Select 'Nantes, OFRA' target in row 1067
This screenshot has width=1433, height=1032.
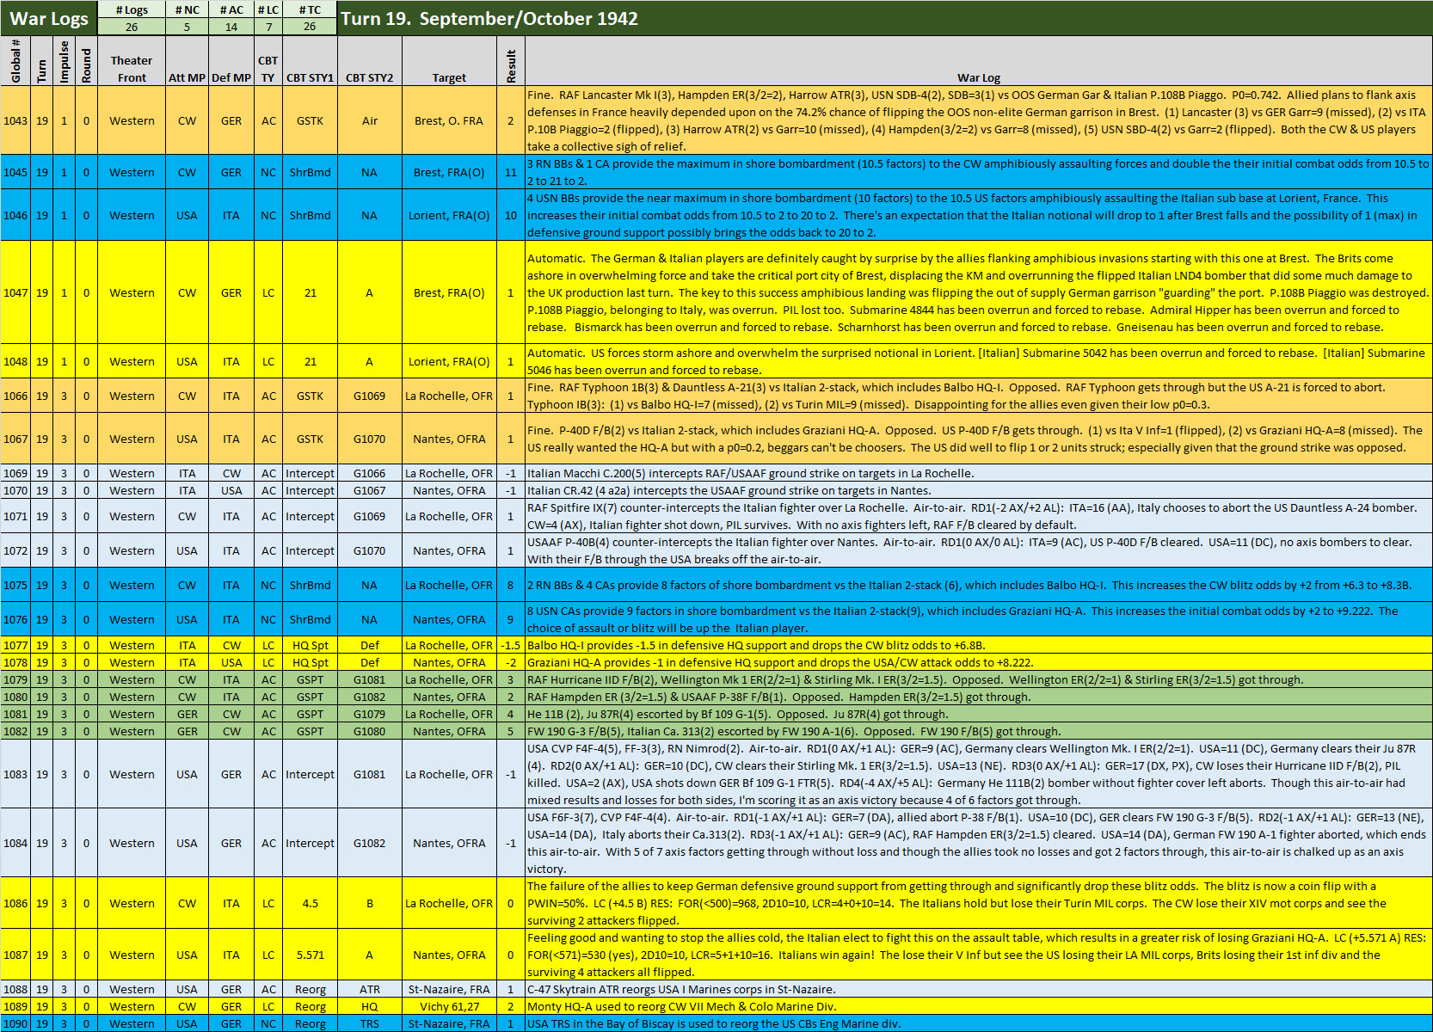click(449, 439)
